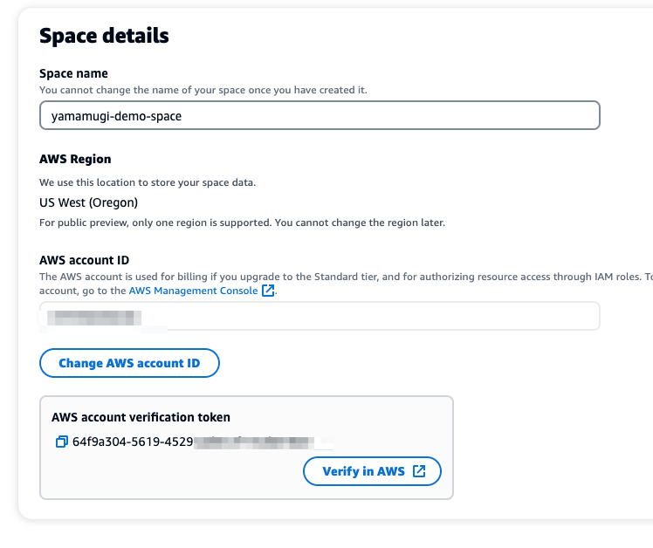Click the Change AWS account ID button
This screenshot has width=653, height=548.
pyautogui.click(x=129, y=363)
